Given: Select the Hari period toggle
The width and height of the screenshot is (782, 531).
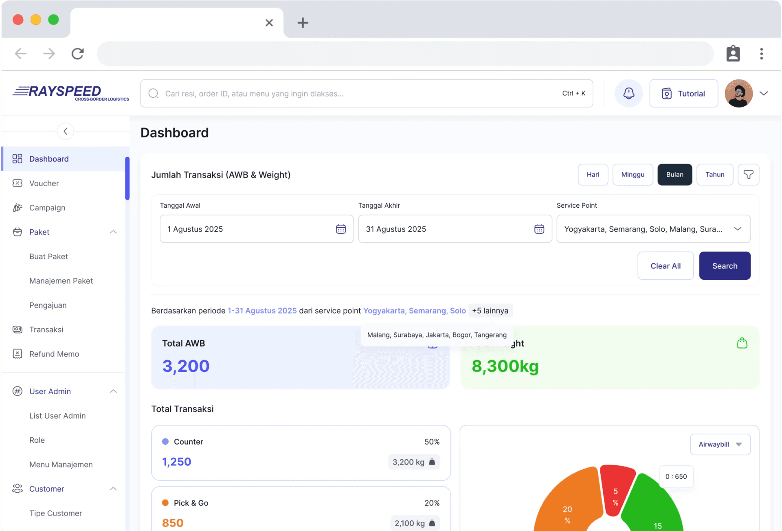Looking at the screenshot, I should pyautogui.click(x=593, y=175).
